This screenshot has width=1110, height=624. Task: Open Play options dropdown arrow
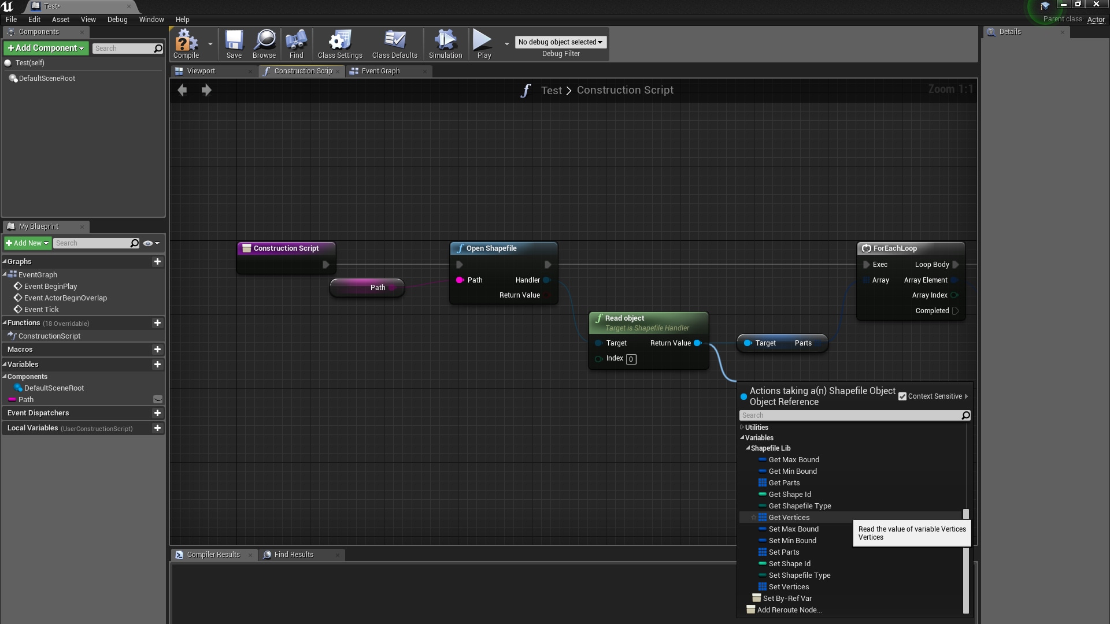tap(507, 44)
